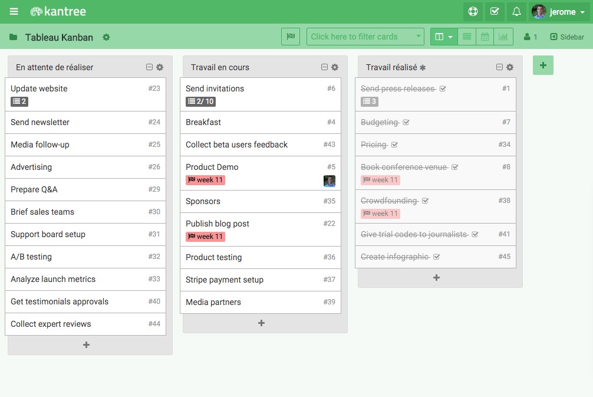Open Travail en cours column settings

(335, 67)
